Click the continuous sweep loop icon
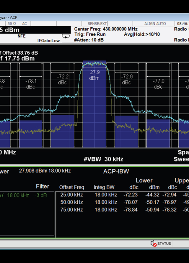The height and width of the screenshot is (263, 189). [x=66, y=36]
